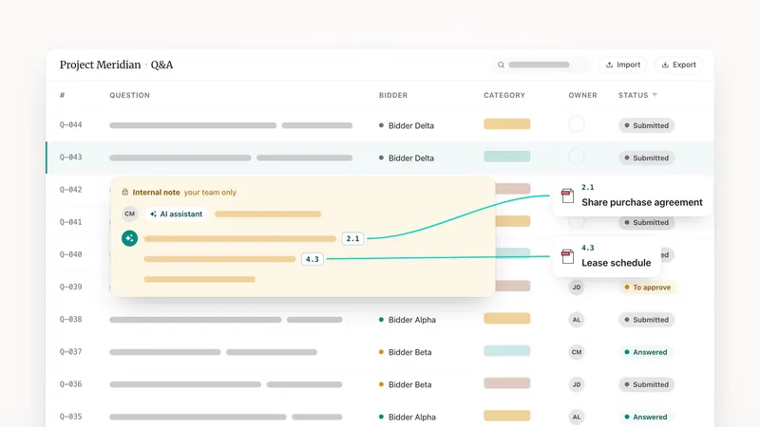Click the Import button
760x427 pixels.
[x=623, y=65]
